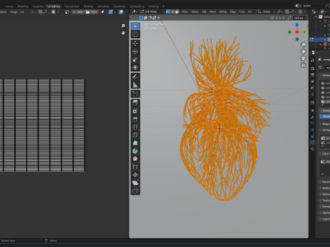
Task: Open the pivot point dropdown in viewport header
Action: tap(280, 12)
